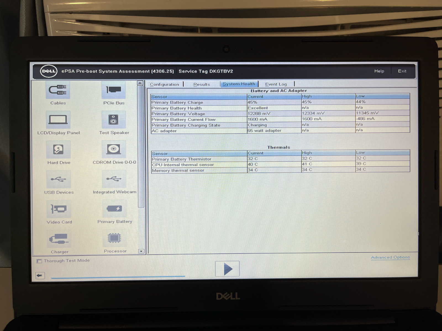442x331 pixels.
Task: Switch to the Configuration tab
Action: point(164,84)
